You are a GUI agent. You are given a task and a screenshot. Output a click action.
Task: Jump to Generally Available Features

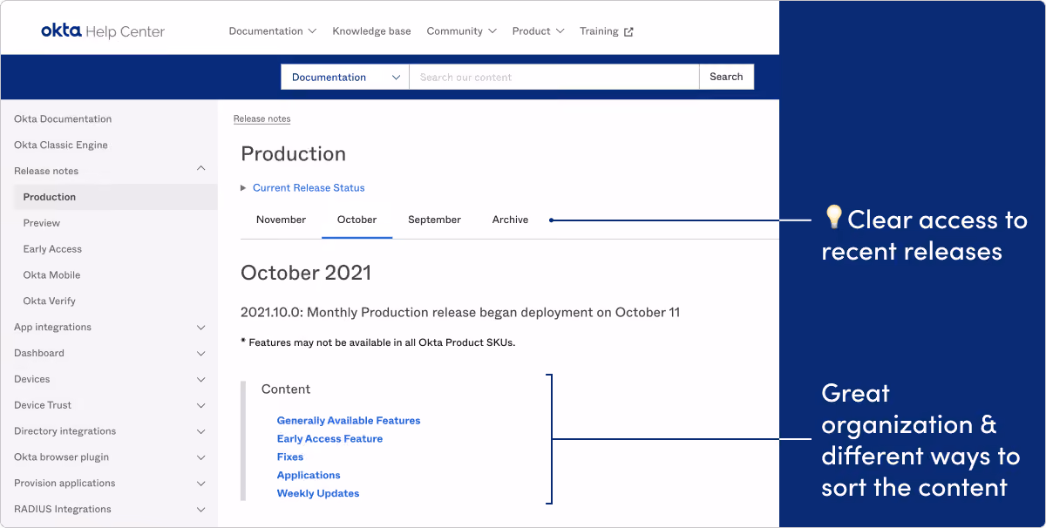349,421
